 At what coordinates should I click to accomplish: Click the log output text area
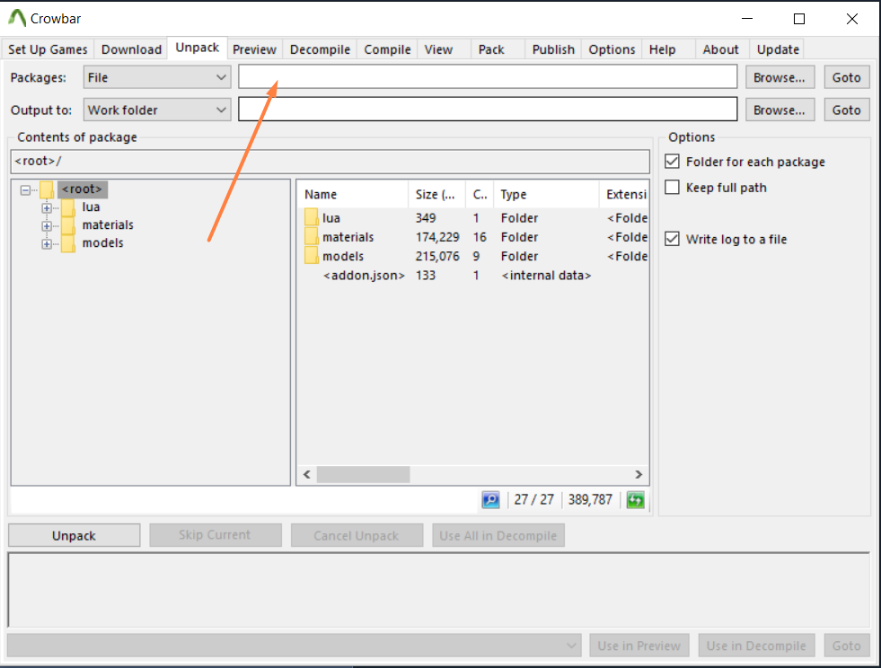(x=439, y=590)
